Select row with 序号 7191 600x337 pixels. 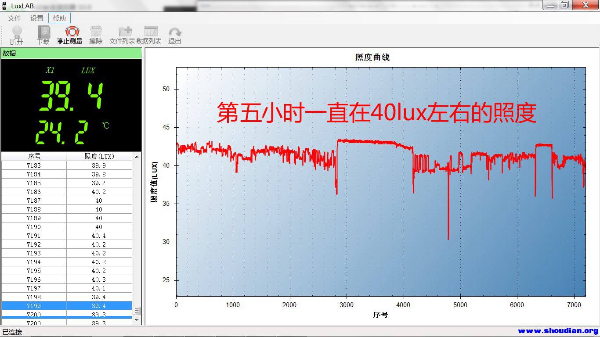pyautogui.click(x=67, y=236)
